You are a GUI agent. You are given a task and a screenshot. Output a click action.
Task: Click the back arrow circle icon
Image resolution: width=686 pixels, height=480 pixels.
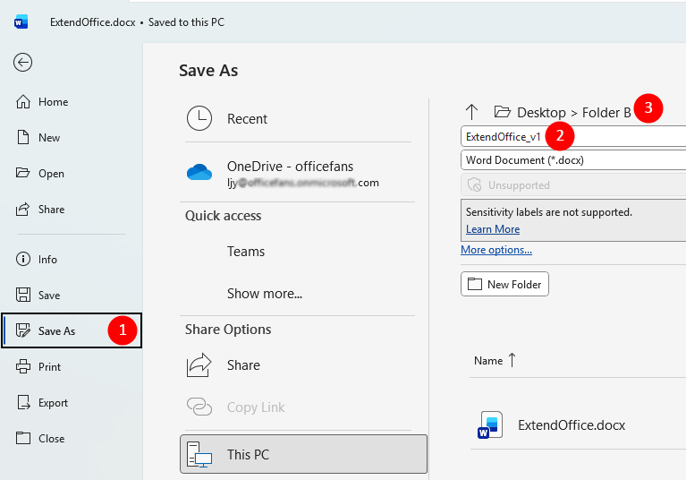(x=22, y=62)
